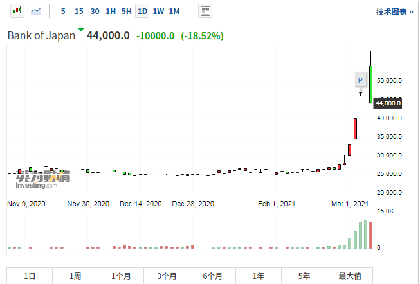This screenshot has width=420, height=284.
Task: Click the red candle reaching 40,000
Action: (355, 129)
